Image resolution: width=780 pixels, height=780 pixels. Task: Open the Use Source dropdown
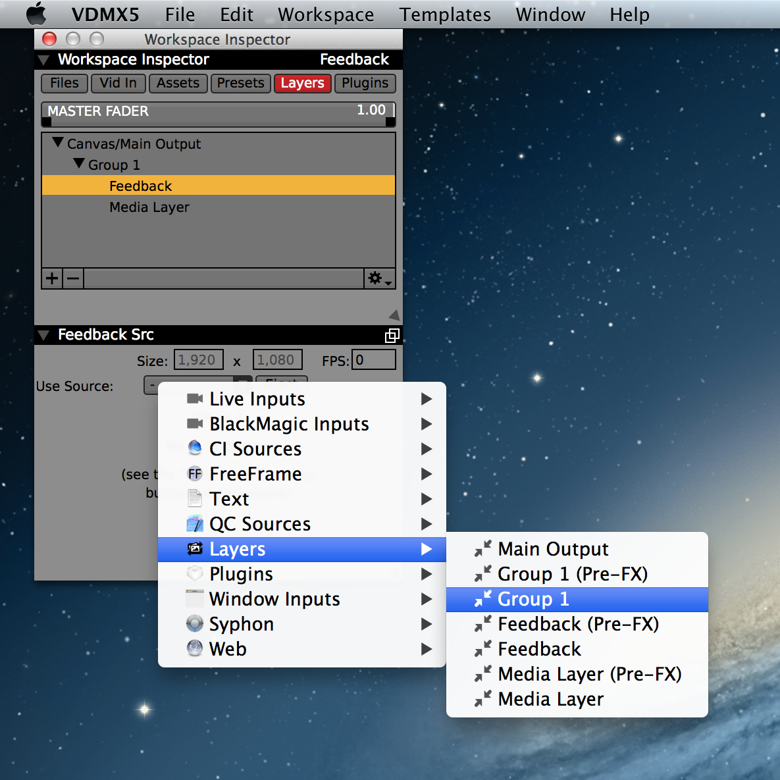(197, 385)
